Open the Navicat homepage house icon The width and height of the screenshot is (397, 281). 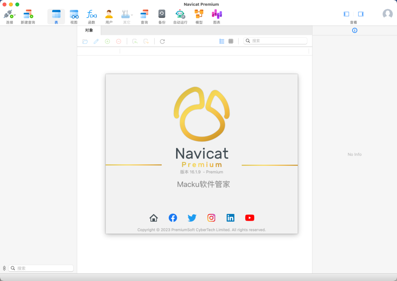point(154,218)
